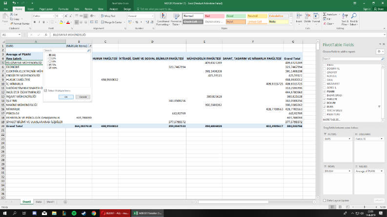Viewport: 387px width, 217px height.
Task: Open the font name dropdown
Action: 53,16
